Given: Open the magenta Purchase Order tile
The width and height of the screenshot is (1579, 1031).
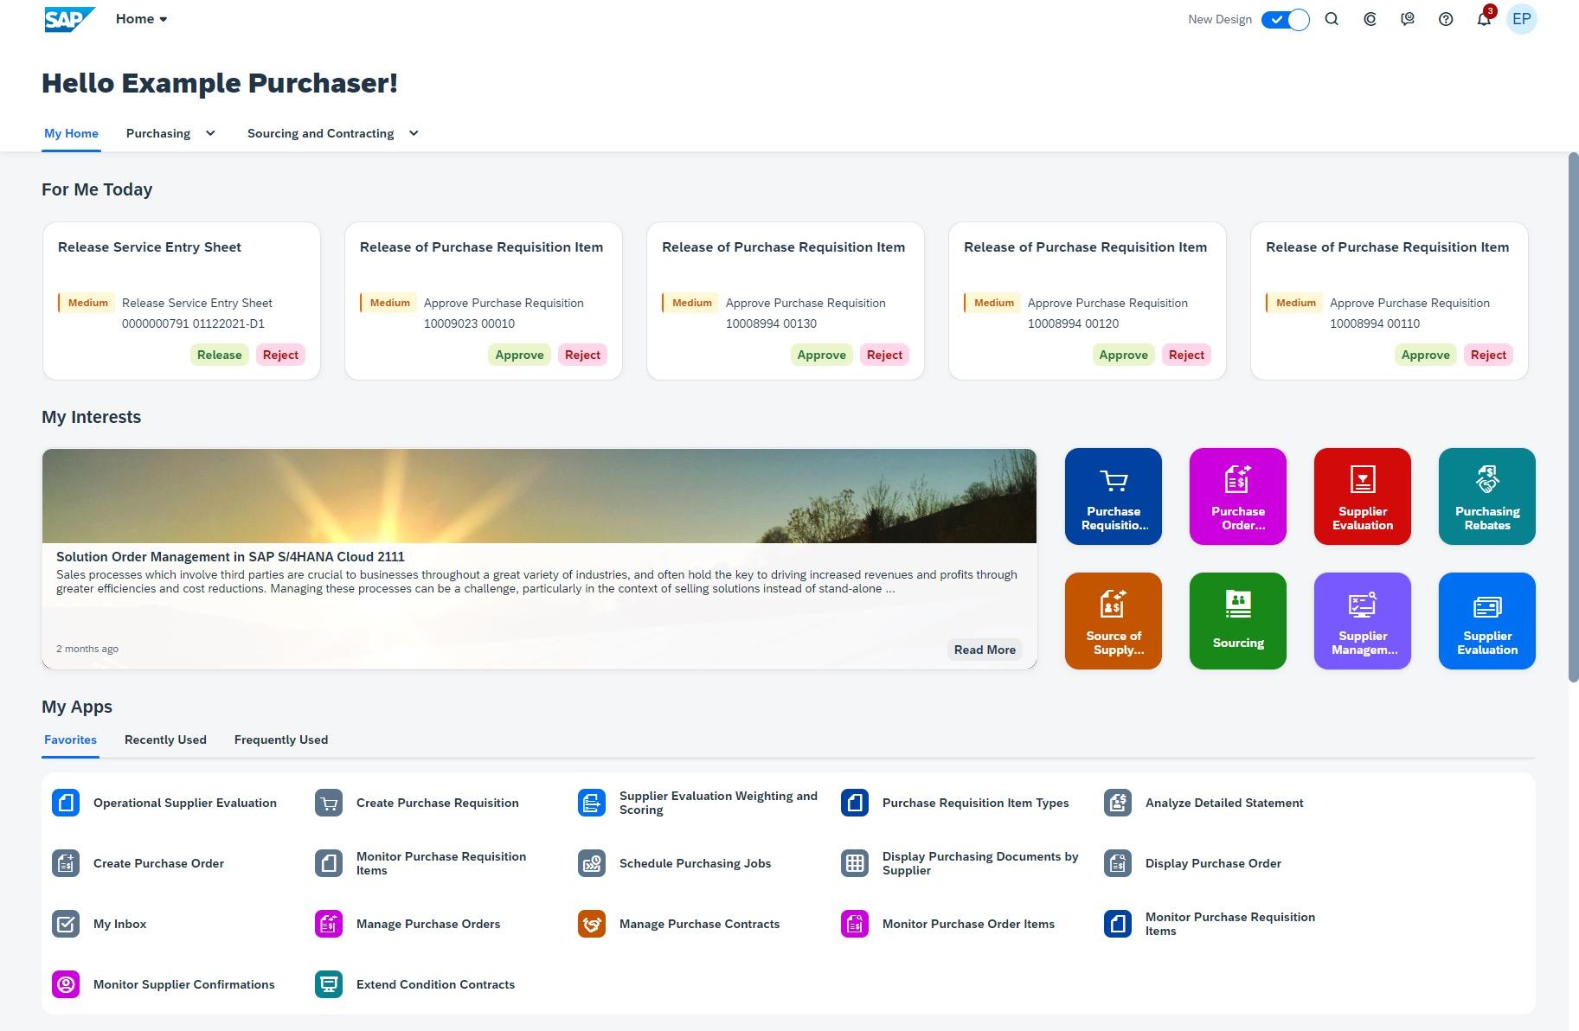Looking at the screenshot, I should point(1238,496).
